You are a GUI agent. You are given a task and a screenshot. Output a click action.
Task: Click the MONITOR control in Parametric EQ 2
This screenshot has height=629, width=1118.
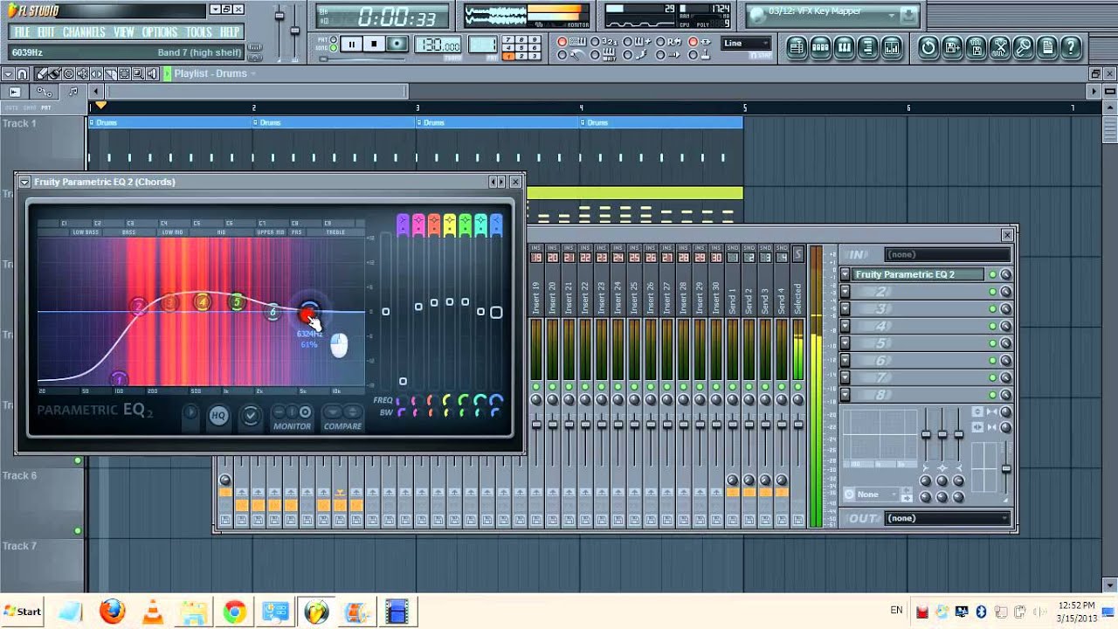coord(292,417)
